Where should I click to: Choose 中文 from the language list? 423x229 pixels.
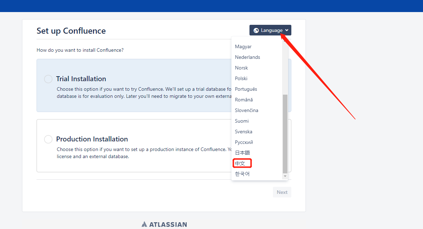click(x=240, y=163)
